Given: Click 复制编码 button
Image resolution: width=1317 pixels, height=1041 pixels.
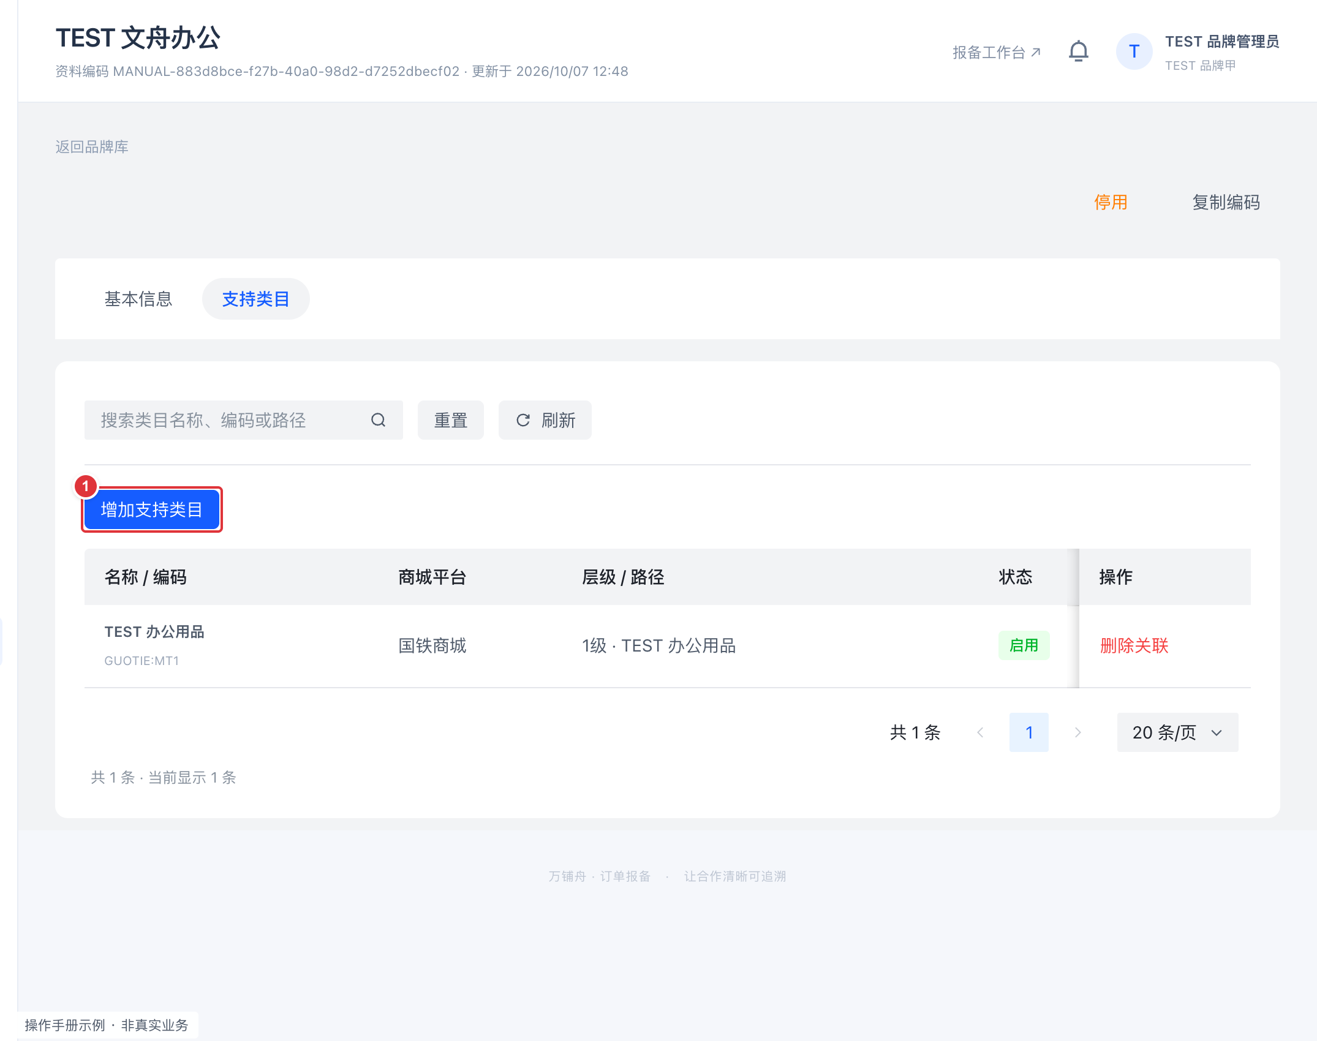Looking at the screenshot, I should [x=1226, y=202].
